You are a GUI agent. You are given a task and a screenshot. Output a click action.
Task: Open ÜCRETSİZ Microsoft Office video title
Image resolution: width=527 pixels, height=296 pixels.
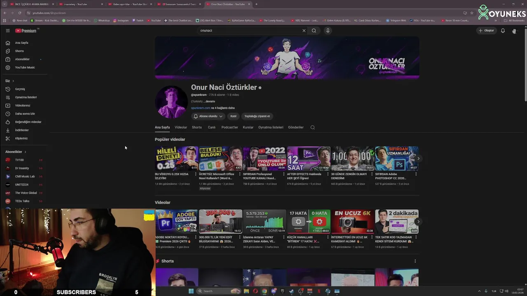[217, 176]
